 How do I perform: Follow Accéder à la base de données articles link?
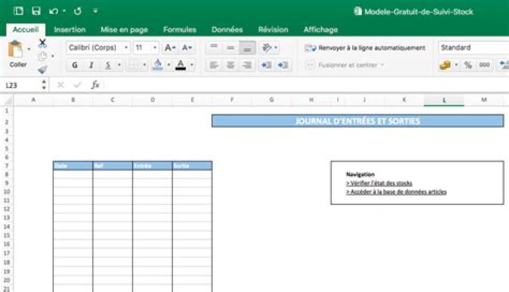pos(397,192)
